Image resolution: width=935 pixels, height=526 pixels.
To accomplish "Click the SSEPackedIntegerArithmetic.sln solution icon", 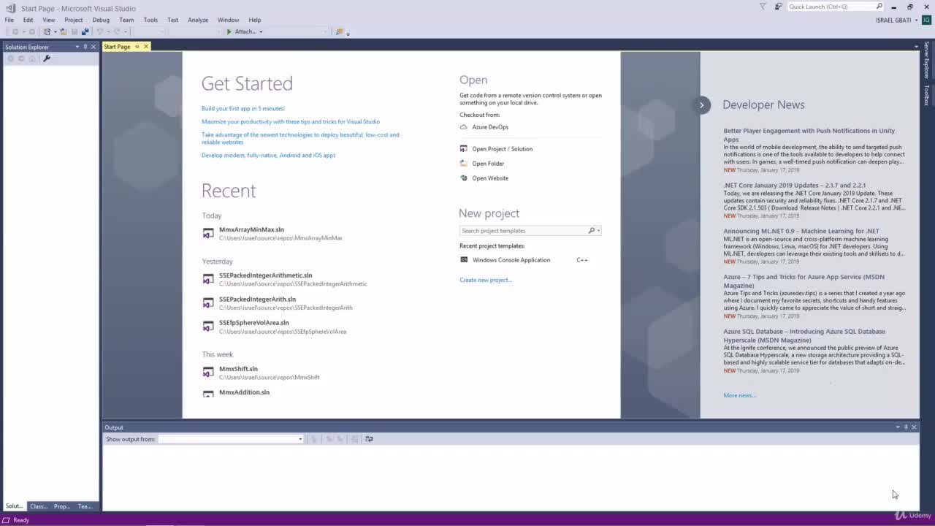I will click(208, 280).
